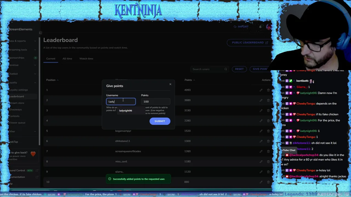Edit the user with 880 points
351x197 pixels.
point(261,182)
